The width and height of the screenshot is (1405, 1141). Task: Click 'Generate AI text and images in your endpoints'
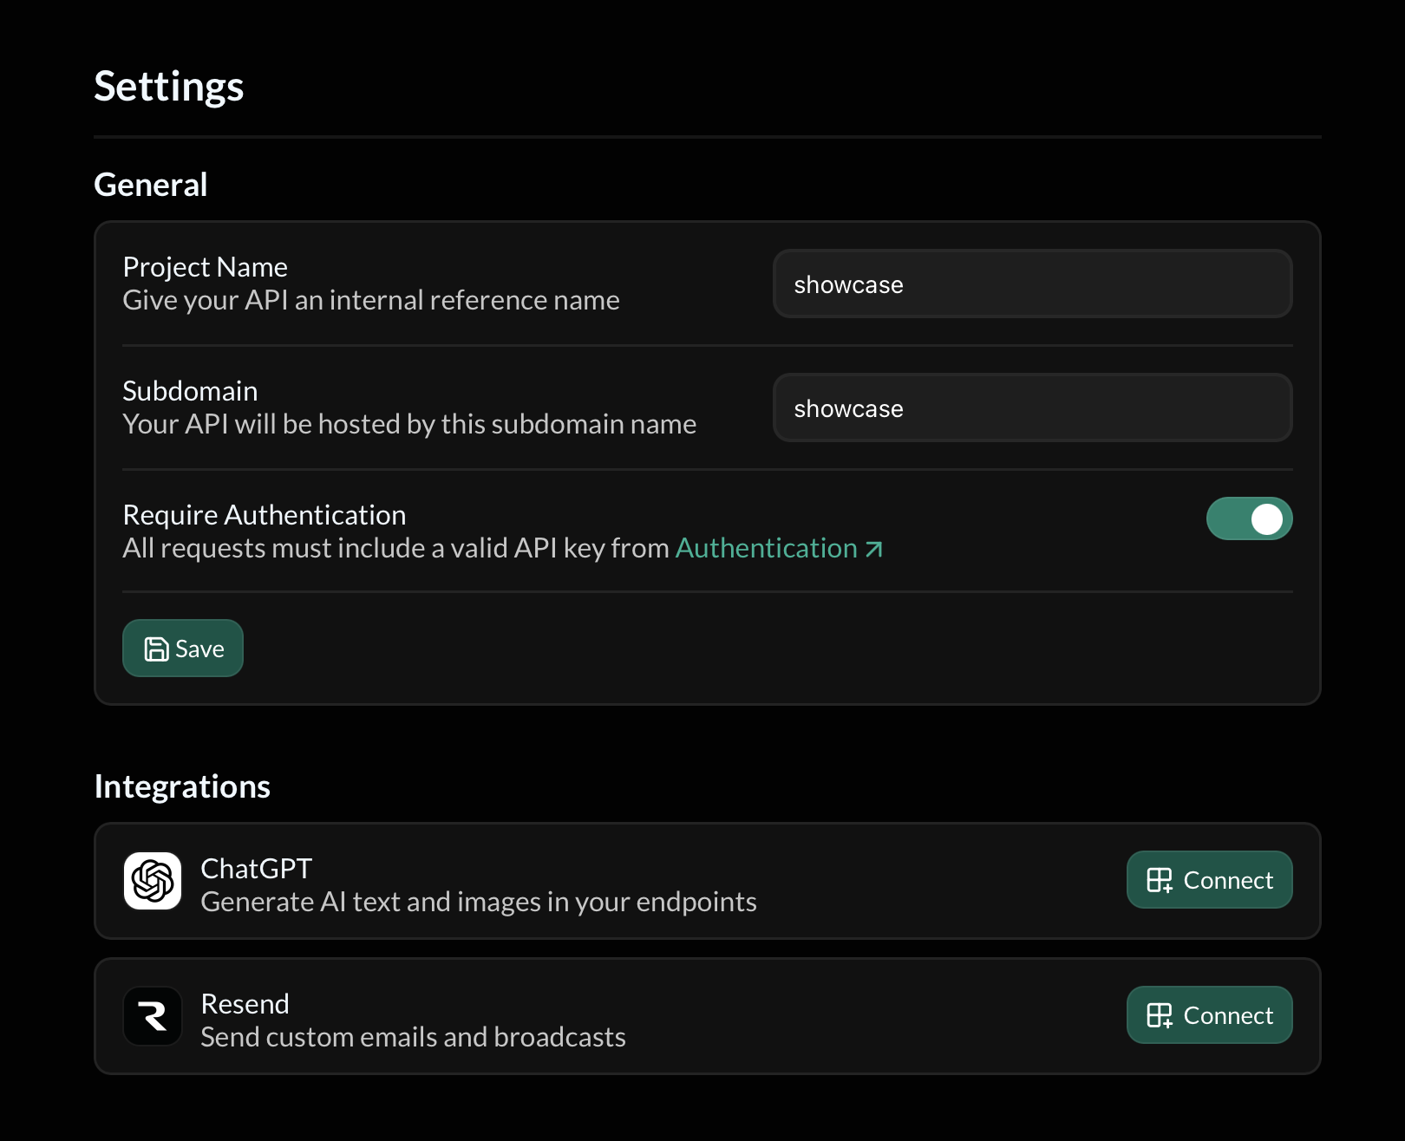[479, 902]
